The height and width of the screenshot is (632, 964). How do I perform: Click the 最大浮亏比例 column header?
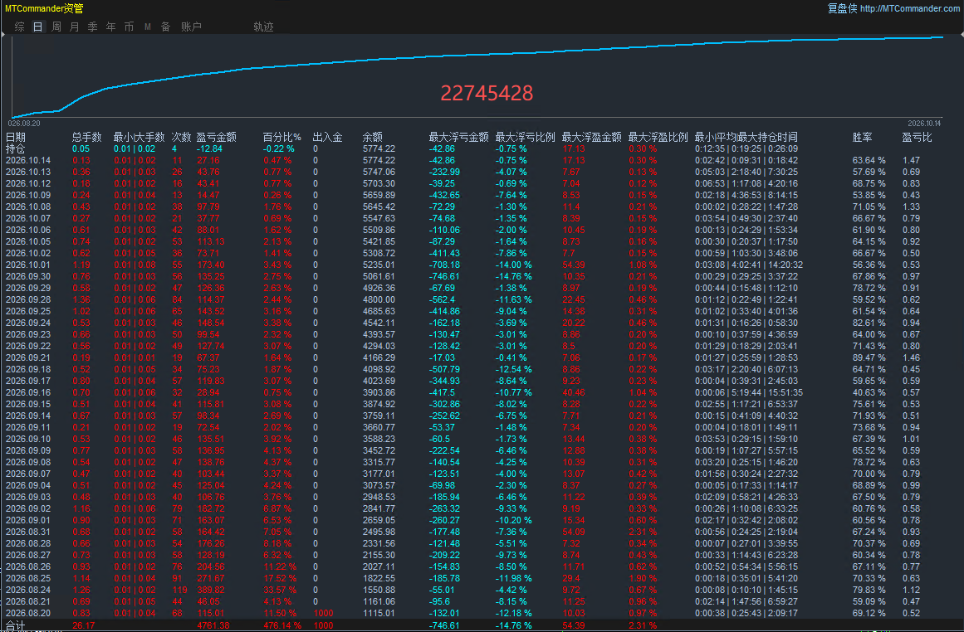point(525,137)
